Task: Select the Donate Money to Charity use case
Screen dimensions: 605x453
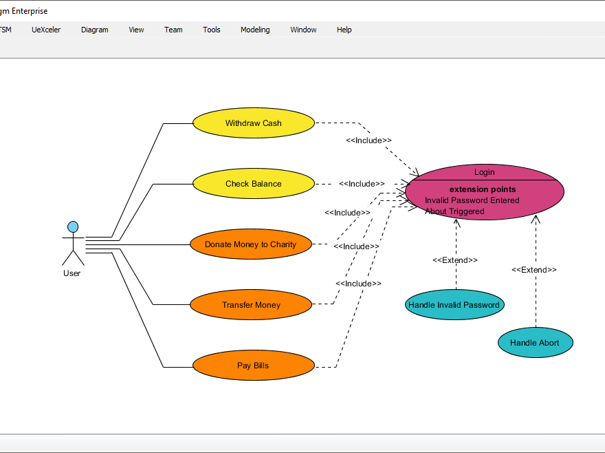Action: [x=251, y=244]
